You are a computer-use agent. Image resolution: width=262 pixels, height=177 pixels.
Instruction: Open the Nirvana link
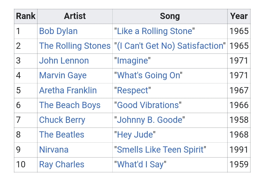click(x=54, y=150)
